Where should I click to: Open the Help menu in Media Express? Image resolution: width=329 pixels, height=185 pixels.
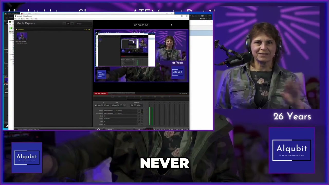[36, 19]
